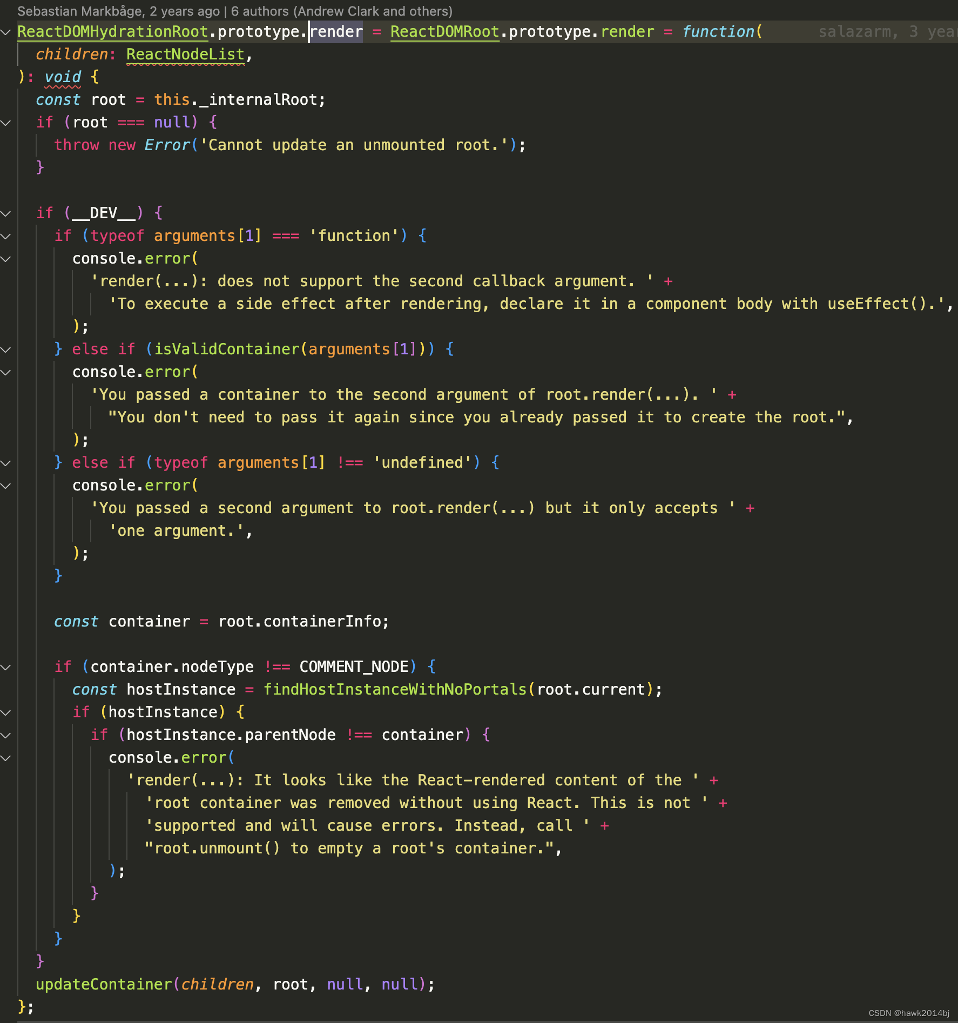Viewport: 958px width, 1023px height.
Task: Click '6 authors (Andrew Clark and others)' lens
Action: (x=342, y=11)
